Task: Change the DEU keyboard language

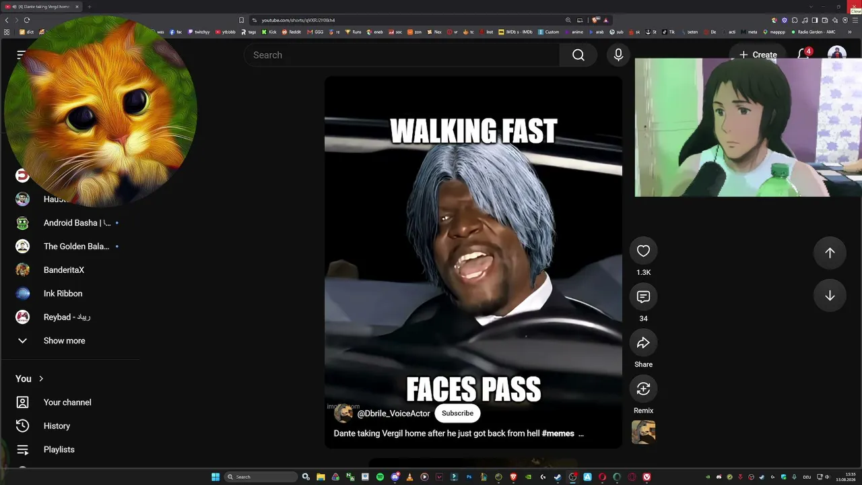Action: (807, 477)
